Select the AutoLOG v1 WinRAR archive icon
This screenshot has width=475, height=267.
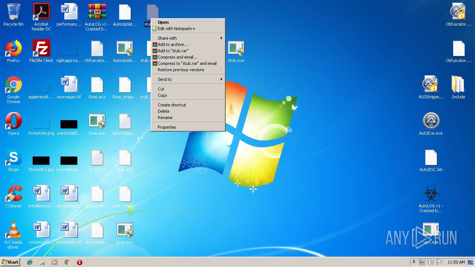point(97,17)
